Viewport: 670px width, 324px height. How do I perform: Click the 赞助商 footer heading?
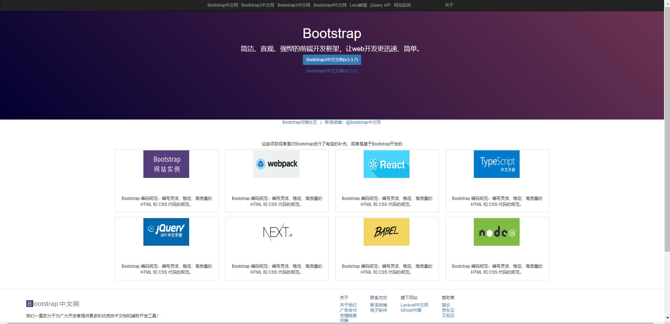(448, 298)
